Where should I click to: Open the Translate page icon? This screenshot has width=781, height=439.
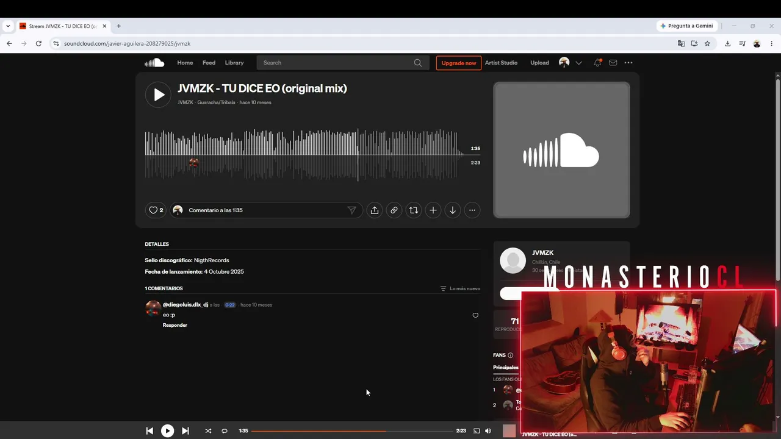682,43
